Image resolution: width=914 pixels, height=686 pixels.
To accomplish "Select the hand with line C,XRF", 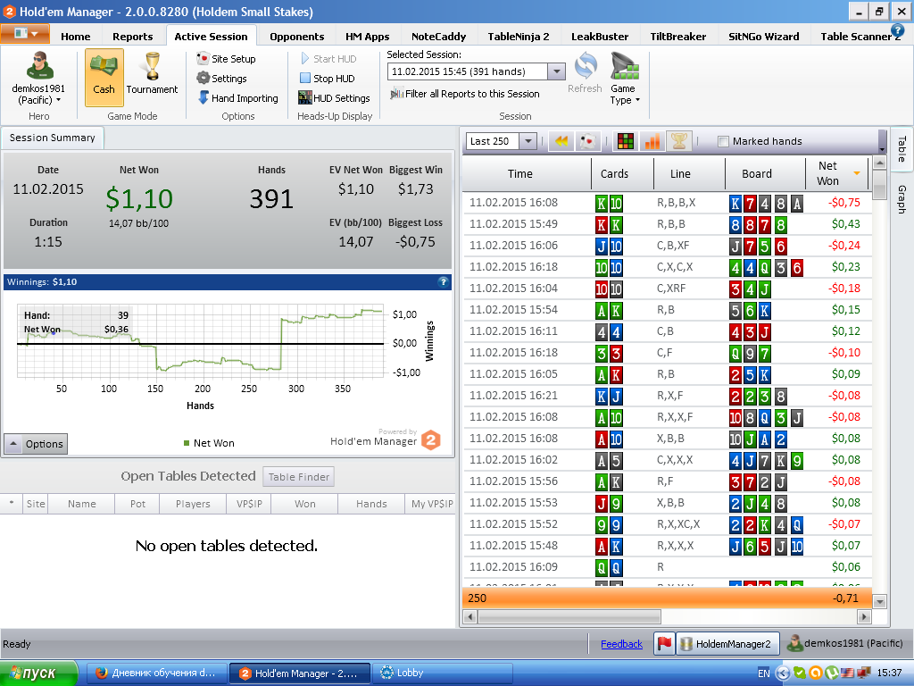I will coord(667,289).
